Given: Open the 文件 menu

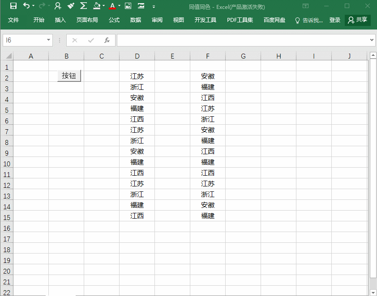Looking at the screenshot, I should (13, 20).
